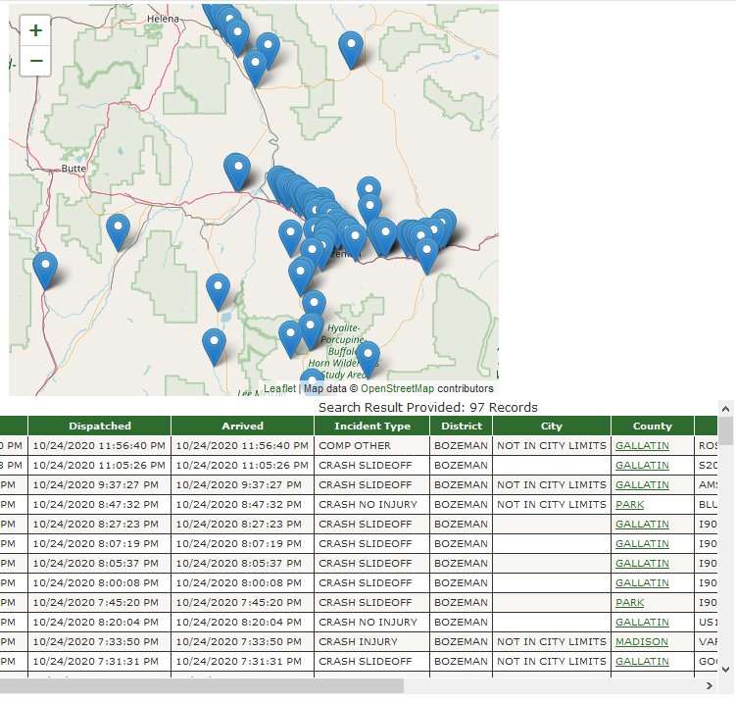
Task: Select the map marker west of Butte
Action: click(45, 272)
